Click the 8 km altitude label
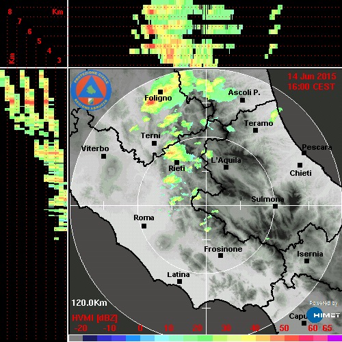The width and height of the screenshot is (342, 342). click(x=10, y=12)
